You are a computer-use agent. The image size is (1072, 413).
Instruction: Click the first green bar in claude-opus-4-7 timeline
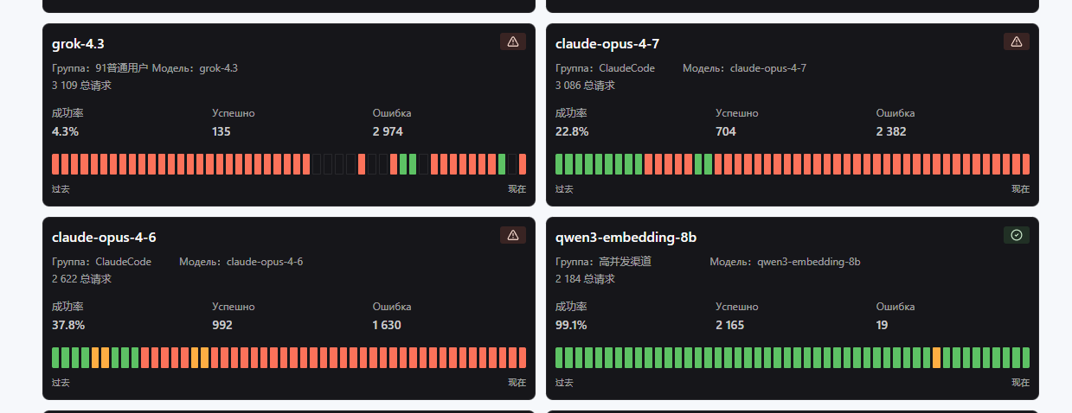tap(559, 164)
